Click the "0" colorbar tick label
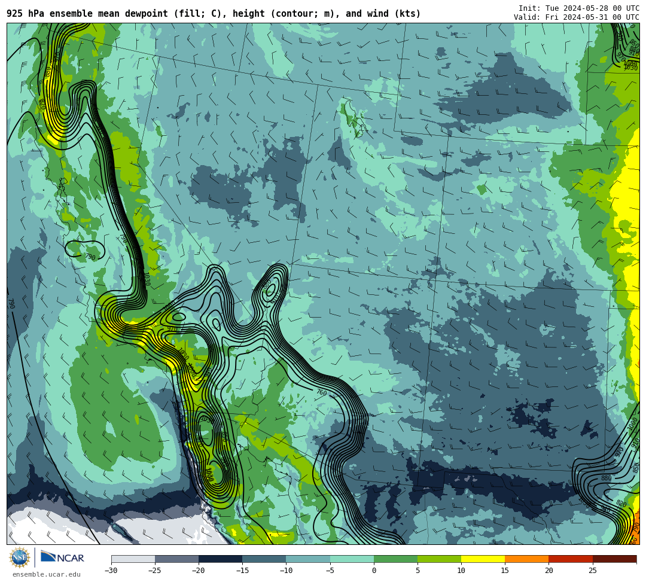This screenshot has height=582, width=646. point(374,571)
